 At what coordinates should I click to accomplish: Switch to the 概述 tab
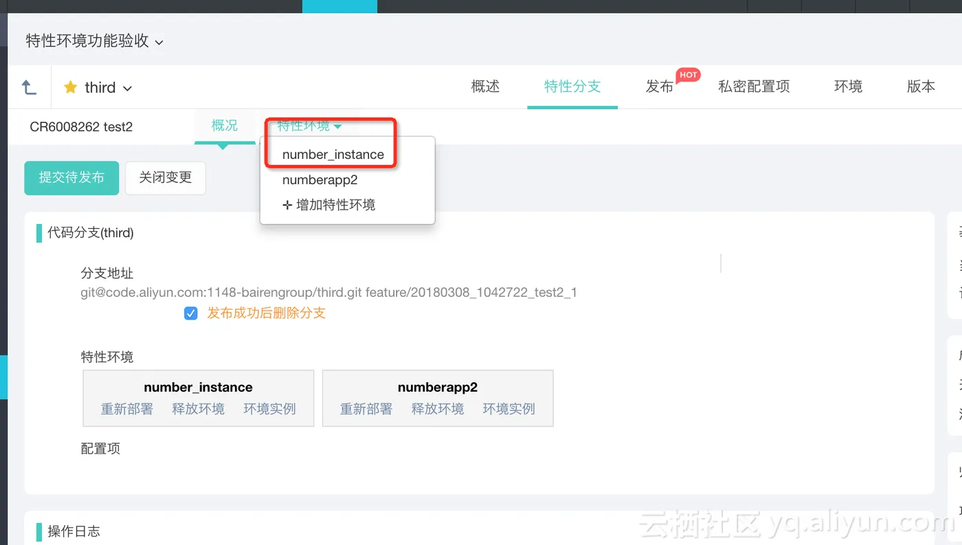[485, 86]
